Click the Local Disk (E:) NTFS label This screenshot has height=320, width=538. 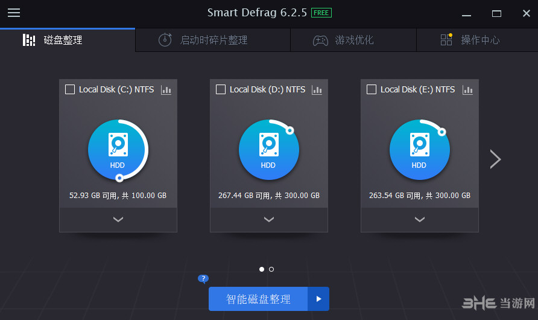[x=417, y=89]
